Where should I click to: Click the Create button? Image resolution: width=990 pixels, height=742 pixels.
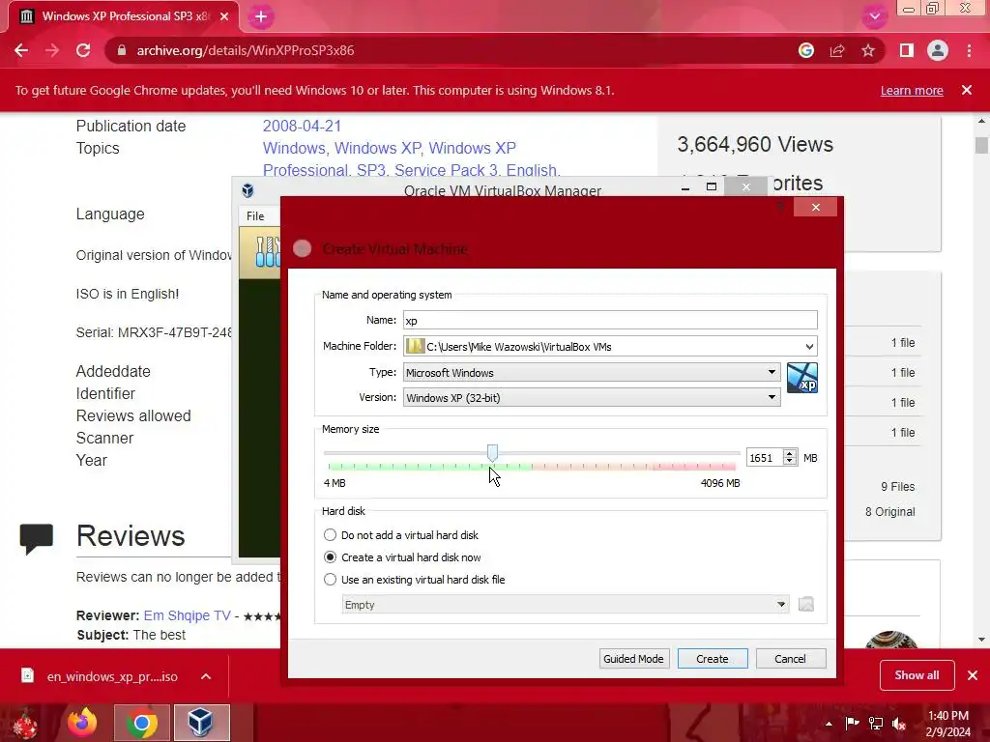(713, 659)
